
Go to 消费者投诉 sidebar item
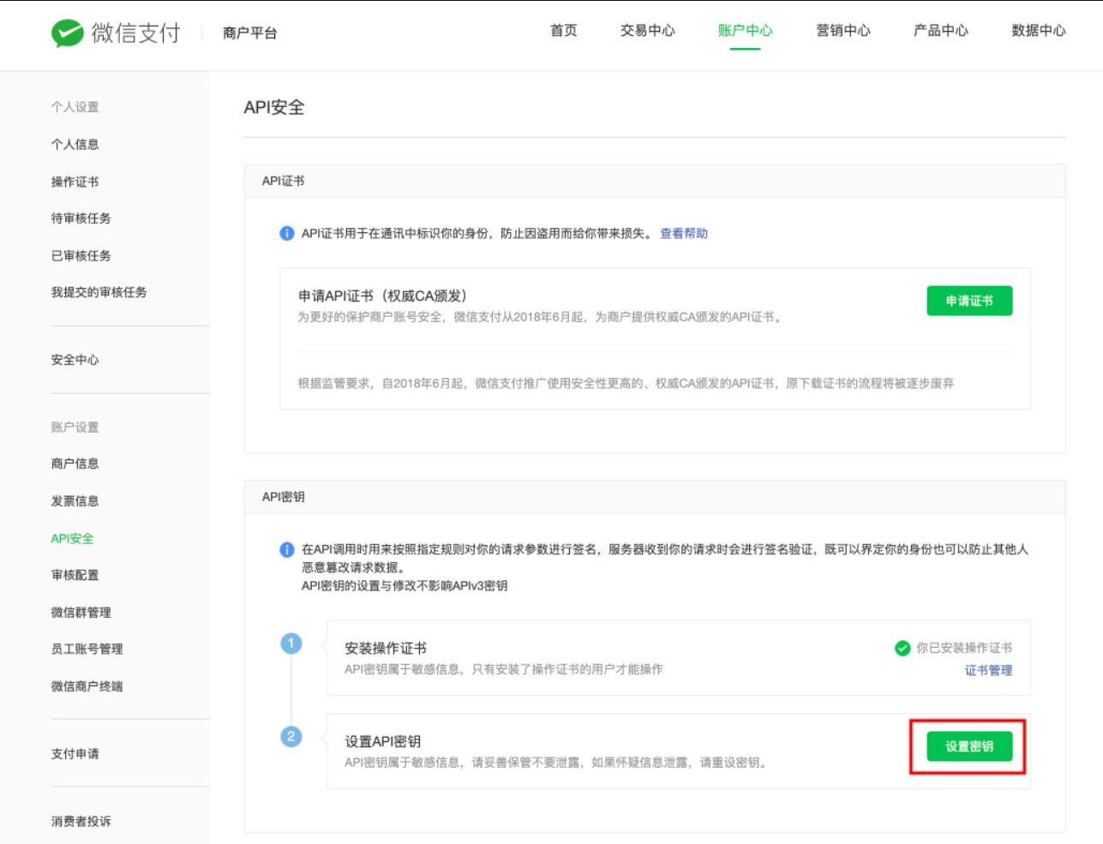[x=81, y=821]
